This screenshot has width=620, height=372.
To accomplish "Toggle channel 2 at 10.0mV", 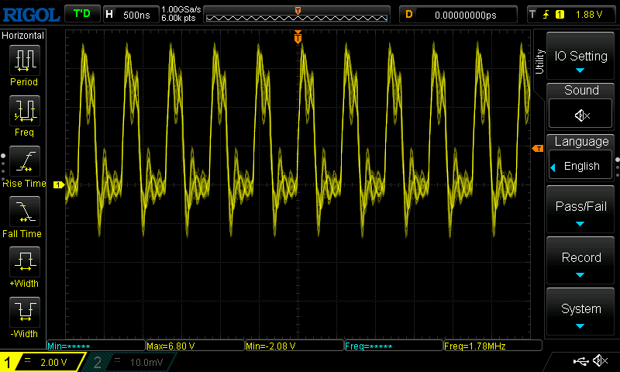I will pyautogui.click(x=132, y=362).
